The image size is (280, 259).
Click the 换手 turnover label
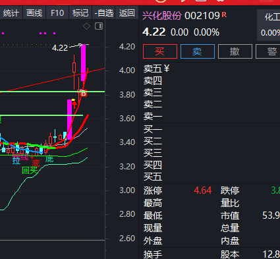coord(153,254)
